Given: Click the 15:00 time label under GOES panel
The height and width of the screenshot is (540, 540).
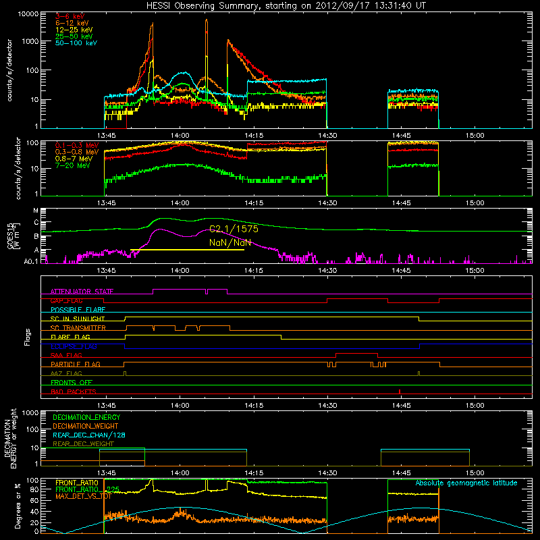Looking at the screenshot, I should pyautogui.click(x=475, y=271).
